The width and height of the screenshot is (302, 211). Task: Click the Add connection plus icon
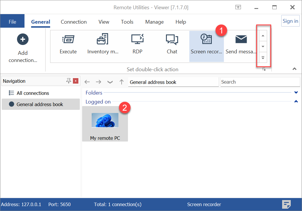point(23,39)
